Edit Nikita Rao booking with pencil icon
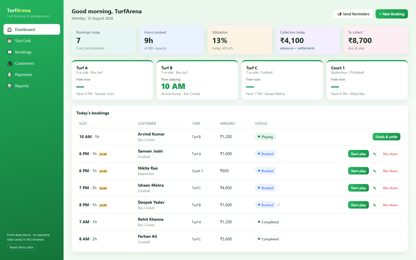Viewport: 416px width, 260px height. click(374, 171)
